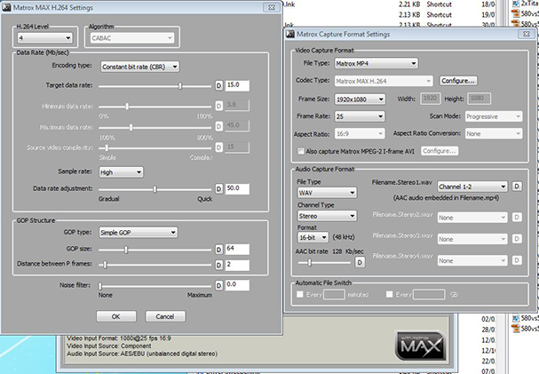
Task: Enable Also capture Matrox MPEG-2 I-frame AVI
Action: pos(301,151)
